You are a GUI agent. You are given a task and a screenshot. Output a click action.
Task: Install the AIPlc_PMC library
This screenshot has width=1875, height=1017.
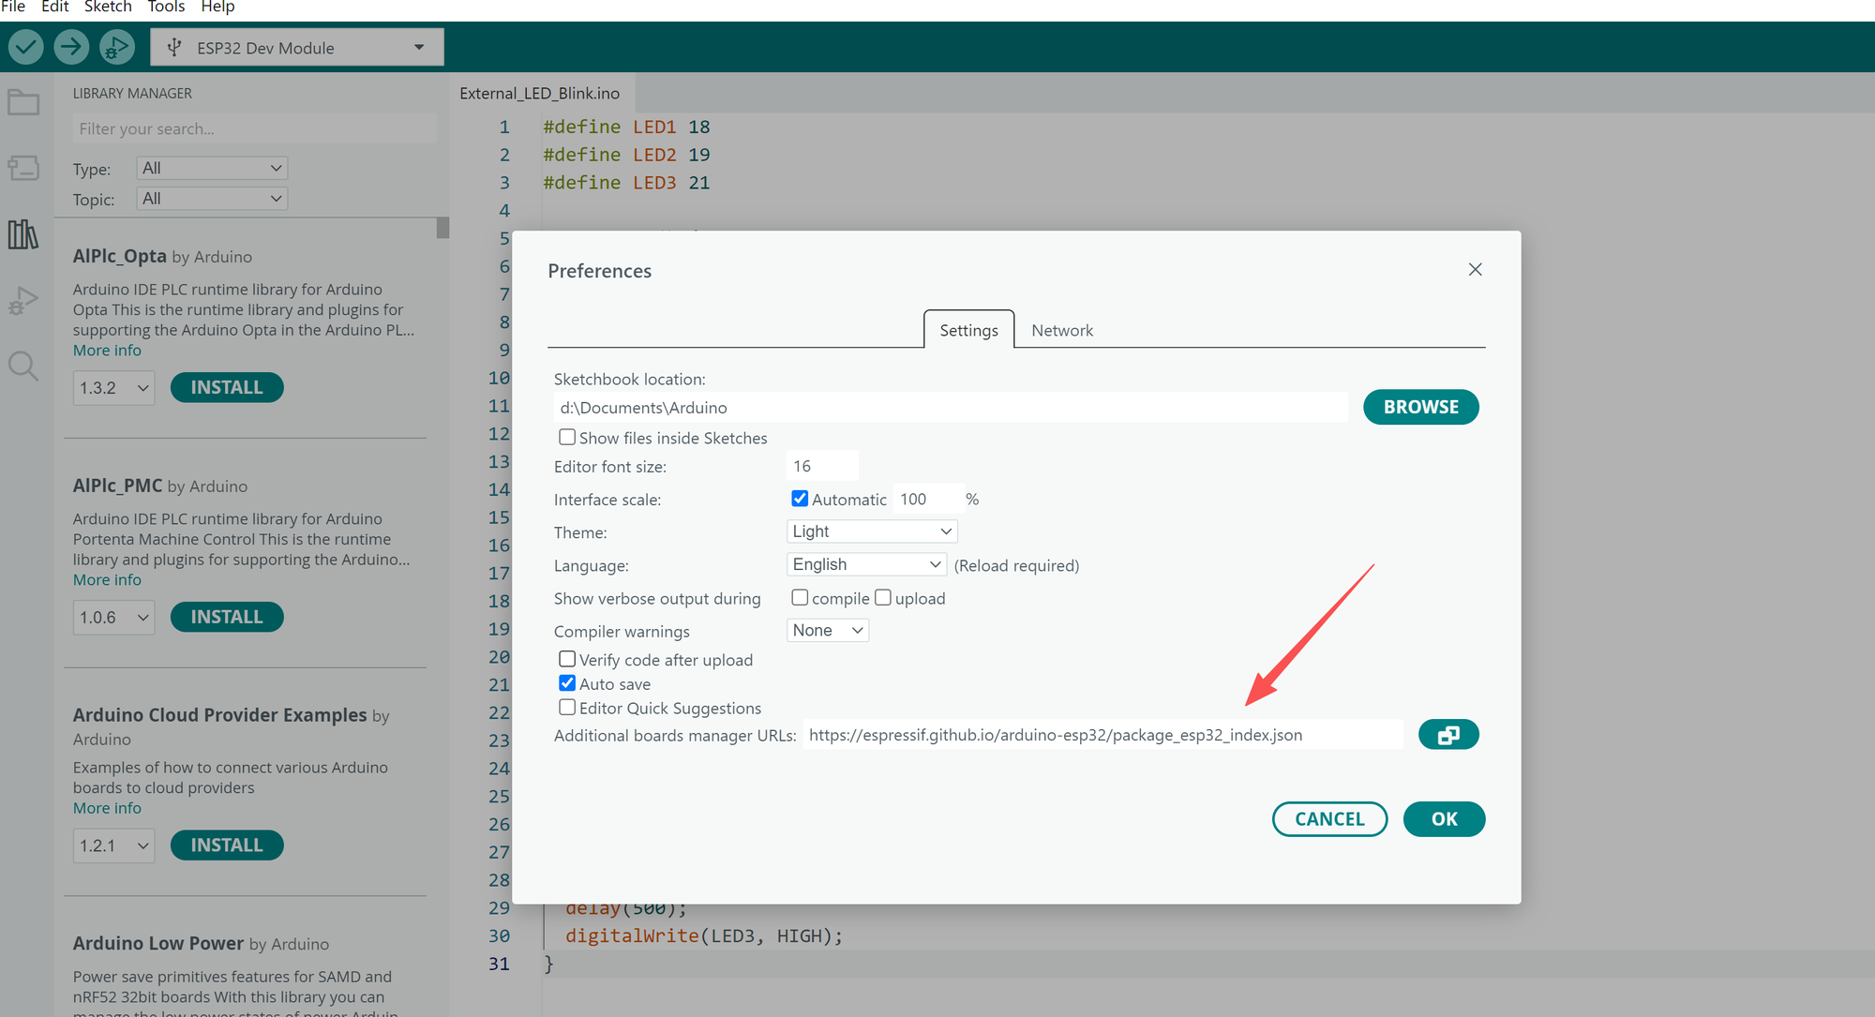pos(227,617)
